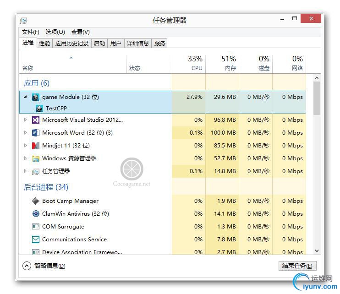This screenshot has height=294, width=340.
Task: Click the Mindjet 11 app icon
Action: (x=36, y=146)
